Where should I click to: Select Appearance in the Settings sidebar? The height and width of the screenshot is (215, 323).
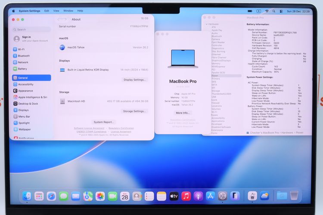click(31, 91)
